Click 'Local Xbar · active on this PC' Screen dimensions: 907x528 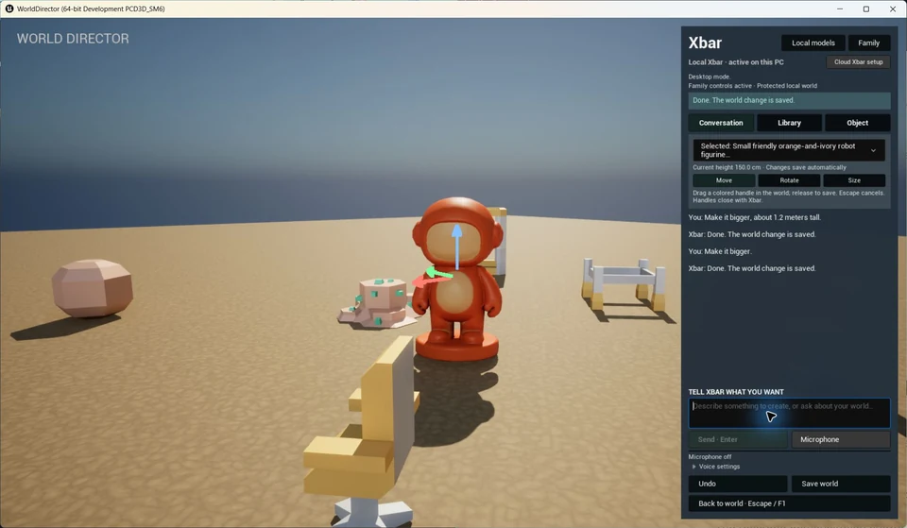[736, 62]
